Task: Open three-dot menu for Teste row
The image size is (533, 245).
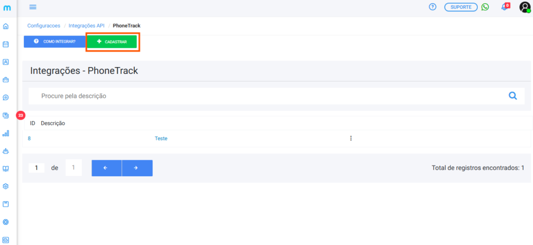Action: click(x=351, y=138)
